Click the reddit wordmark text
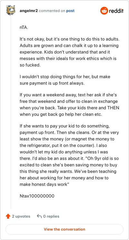Screen dimensions: 129x240 pos(116,11)
